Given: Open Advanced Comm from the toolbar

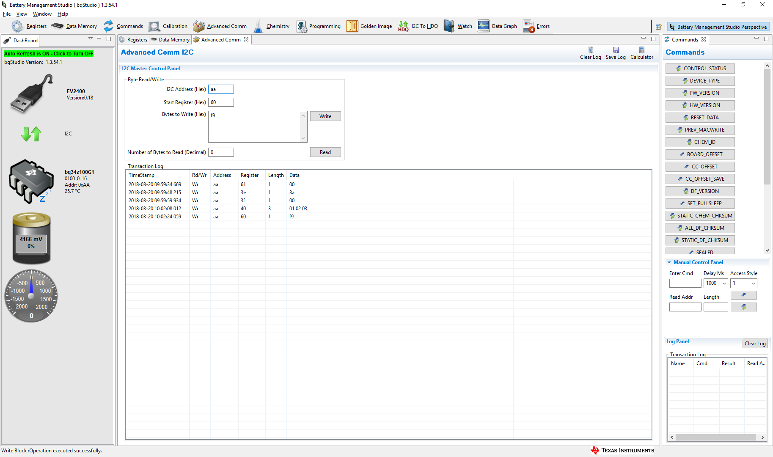Looking at the screenshot, I should pos(220,26).
